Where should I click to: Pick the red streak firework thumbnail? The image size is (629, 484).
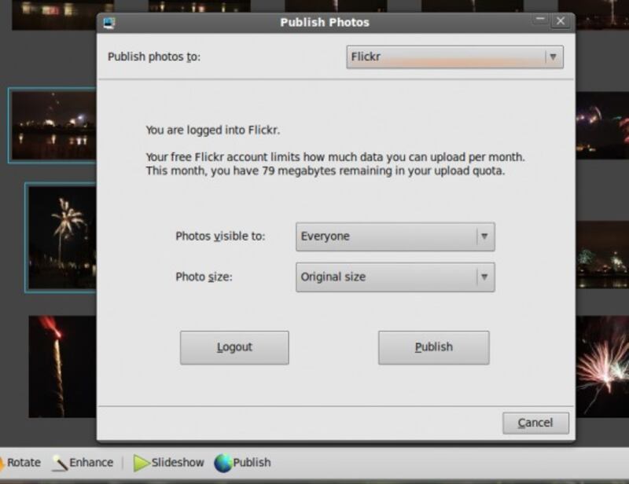click(61, 366)
